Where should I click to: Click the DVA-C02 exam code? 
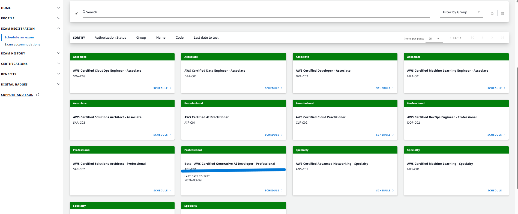[302, 76]
